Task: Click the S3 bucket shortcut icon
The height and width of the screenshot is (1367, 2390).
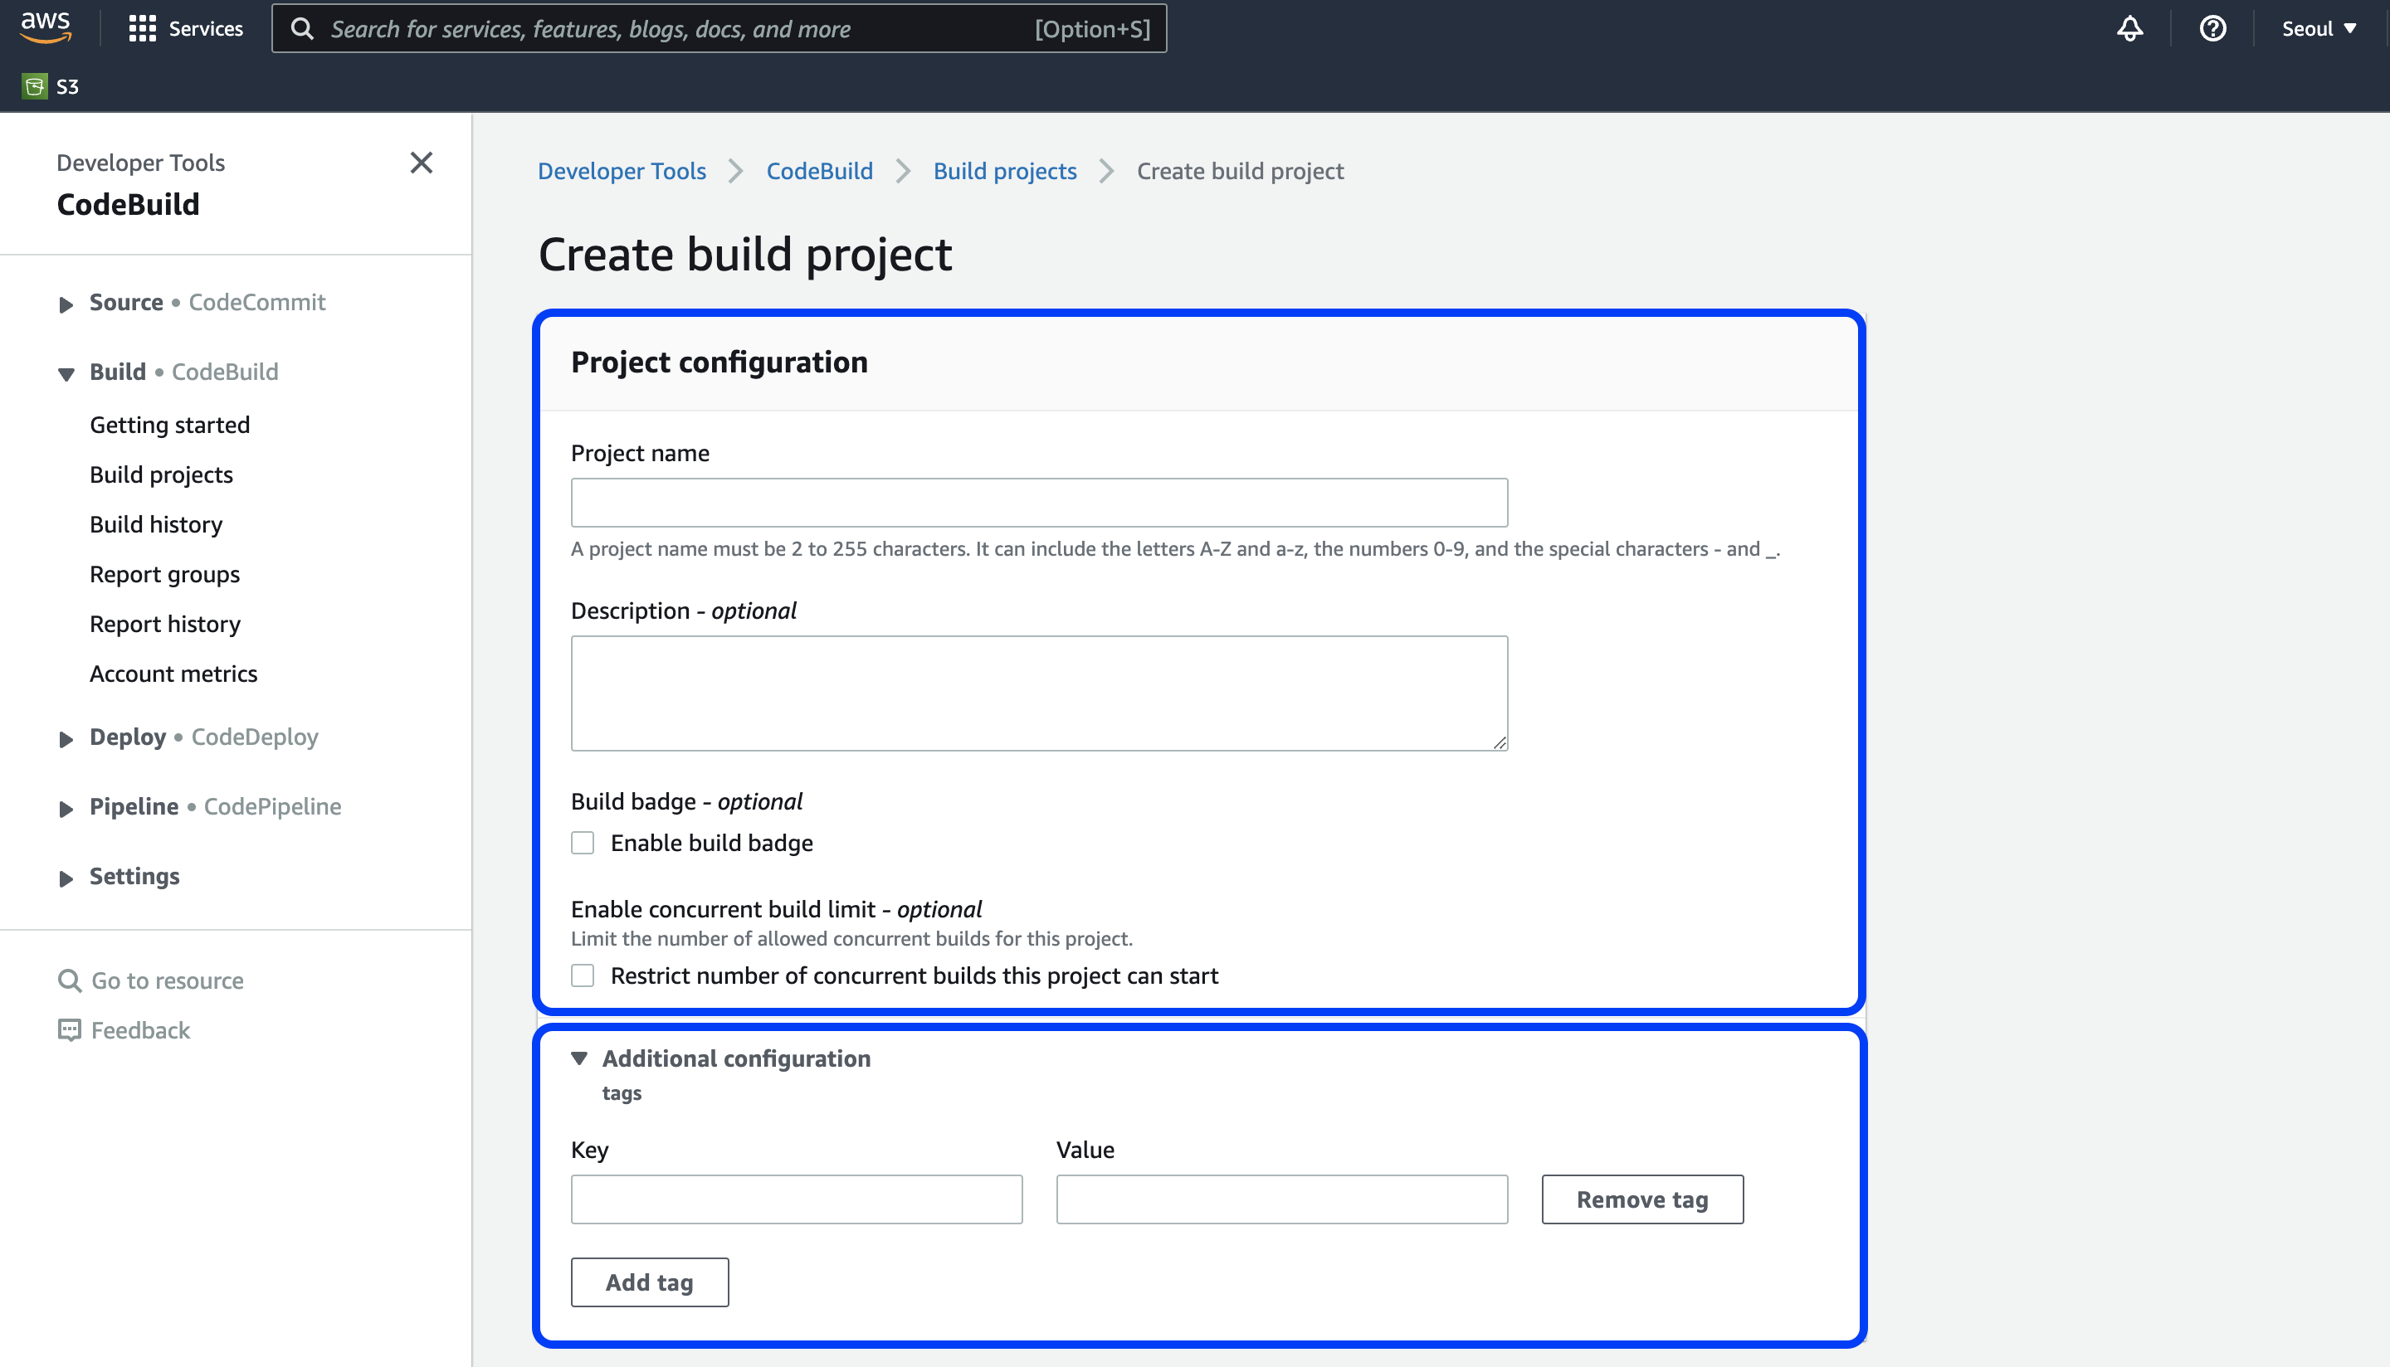Action: click(x=35, y=86)
